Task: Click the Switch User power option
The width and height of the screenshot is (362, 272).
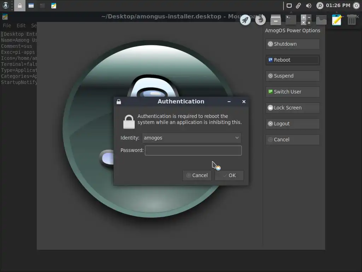Action: pyautogui.click(x=292, y=92)
